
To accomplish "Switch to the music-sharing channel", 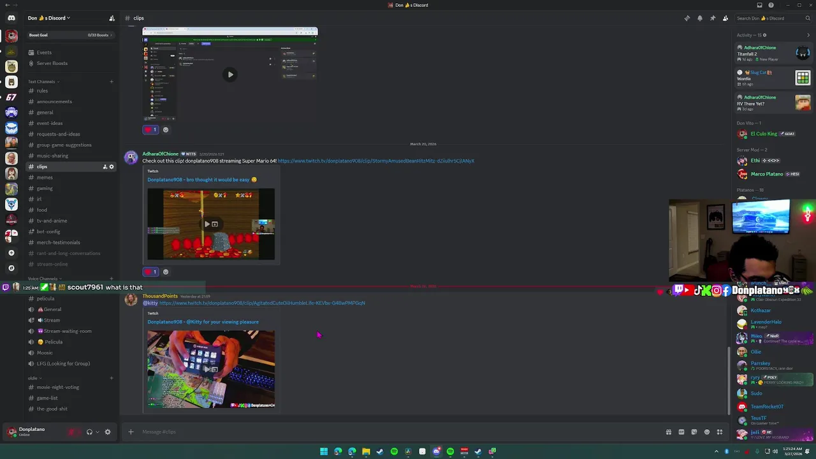I will click(52, 156).
